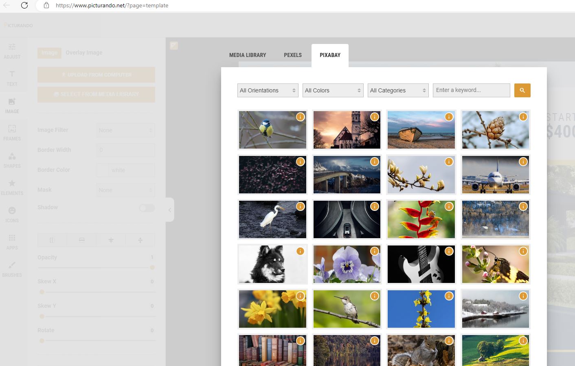Click the flip vertical icon

81,240
